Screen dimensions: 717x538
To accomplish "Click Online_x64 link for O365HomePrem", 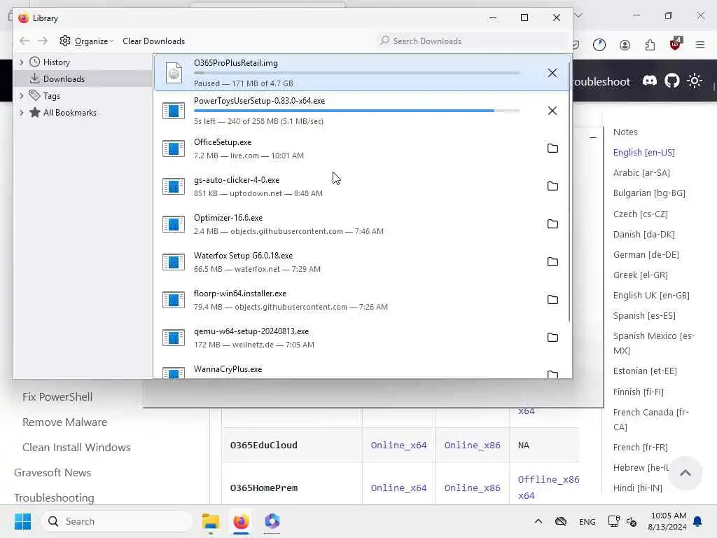I will 398,488.
